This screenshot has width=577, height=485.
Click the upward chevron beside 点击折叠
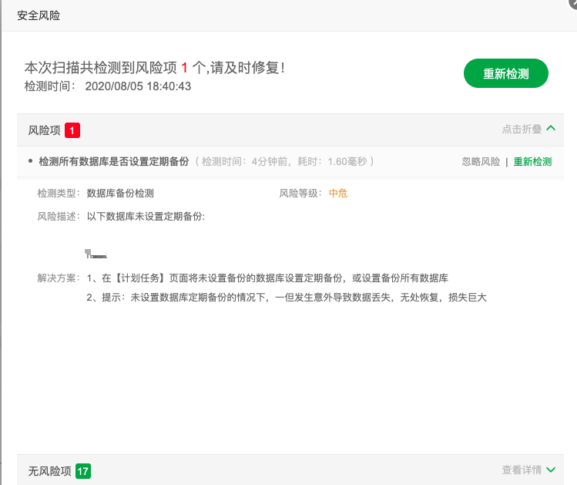551,128
